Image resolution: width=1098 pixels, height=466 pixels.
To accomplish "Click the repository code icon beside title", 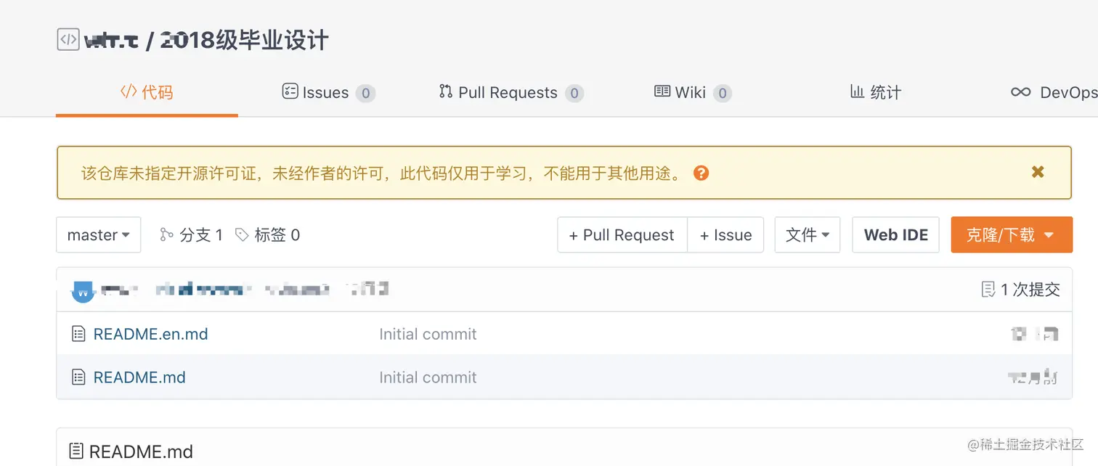I will 68,39.
